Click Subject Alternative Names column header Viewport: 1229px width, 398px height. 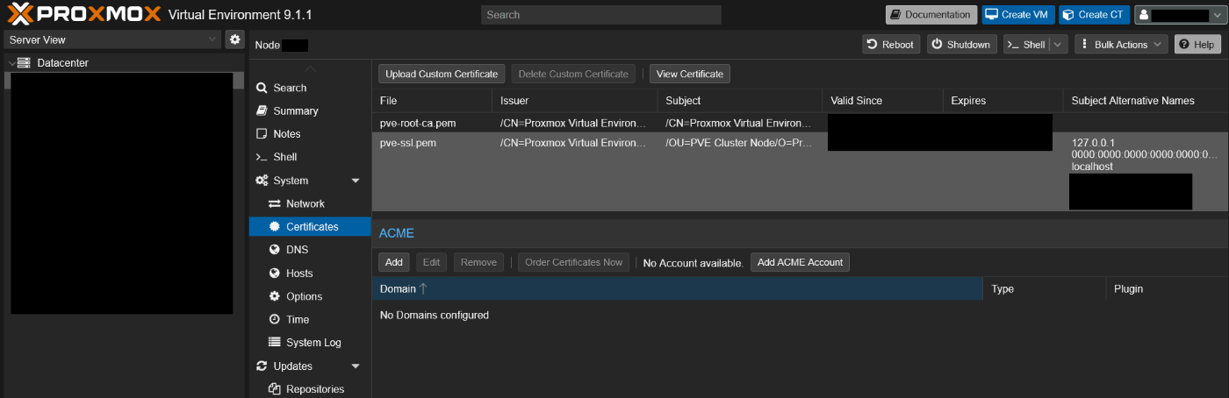point(1146,101)
